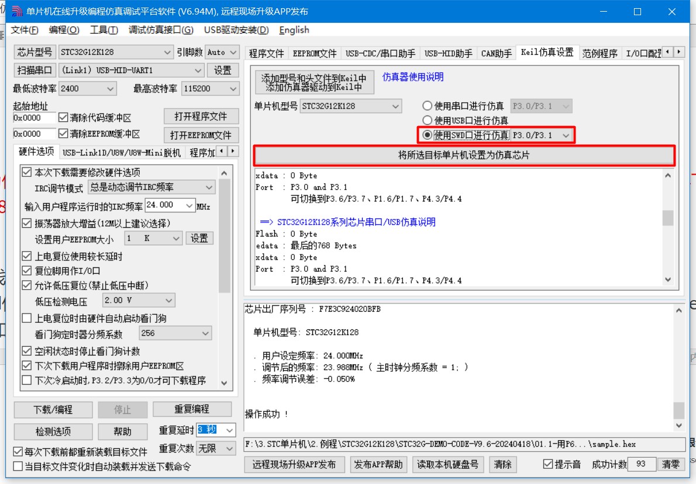696x484 pixels.
Task: Open the 重复延时 dropdown
Action: 216,430
